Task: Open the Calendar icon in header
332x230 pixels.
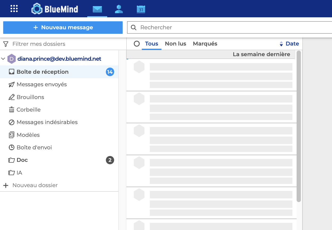Action: (141, 9)
